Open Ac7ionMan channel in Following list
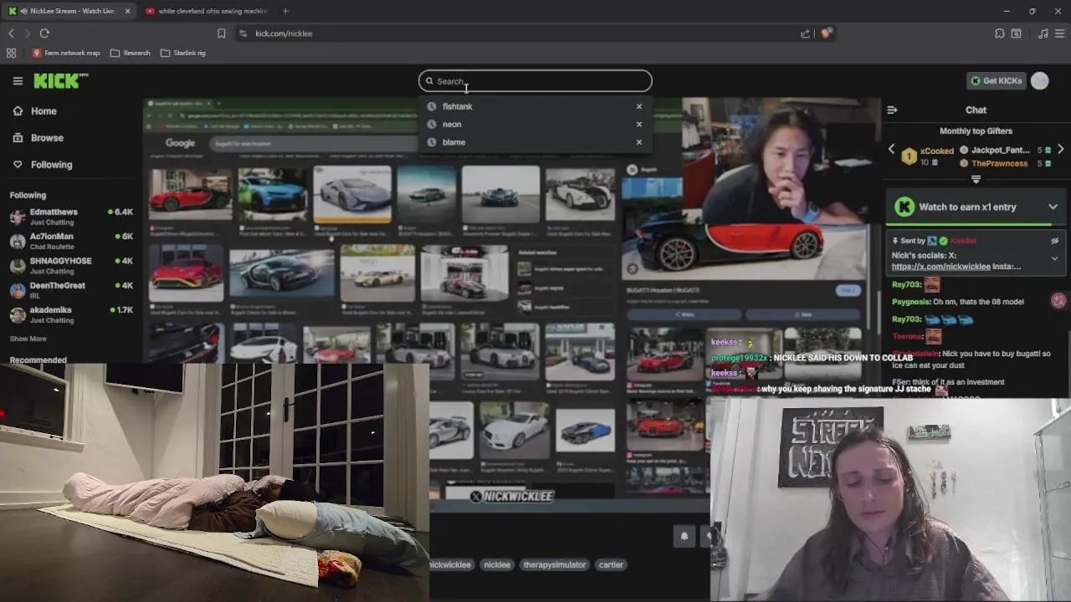1071x602 pixels. click(70, 241)
